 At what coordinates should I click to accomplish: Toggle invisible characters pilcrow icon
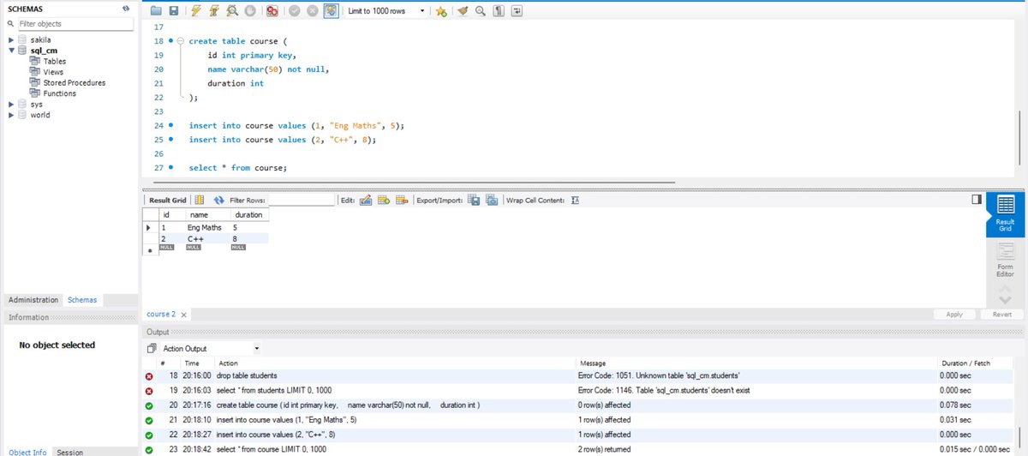click(x=498, y=11)
